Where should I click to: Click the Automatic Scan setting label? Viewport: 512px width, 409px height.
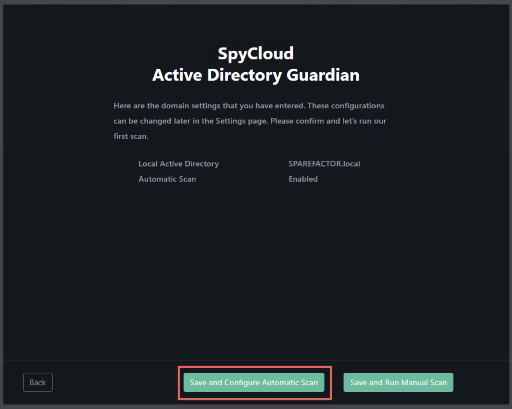coord(167,179)
